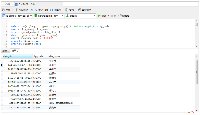Click city name 长沙市
Screen dimensions: 200x115
click(x=64, y=61)
